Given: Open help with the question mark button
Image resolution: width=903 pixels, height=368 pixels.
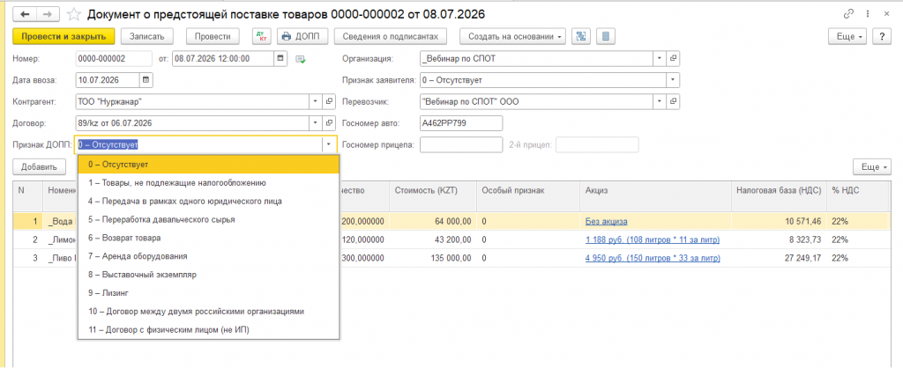Looking at the screenshot, I should pos(882,36).
